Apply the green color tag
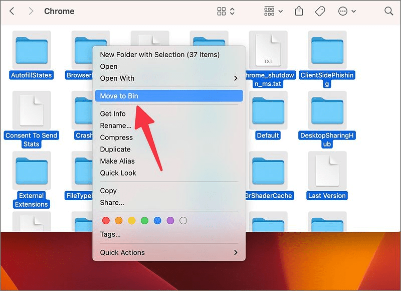The height and width of the screenshot is (291, 401). pyautogui.click(x=145, y=220)
